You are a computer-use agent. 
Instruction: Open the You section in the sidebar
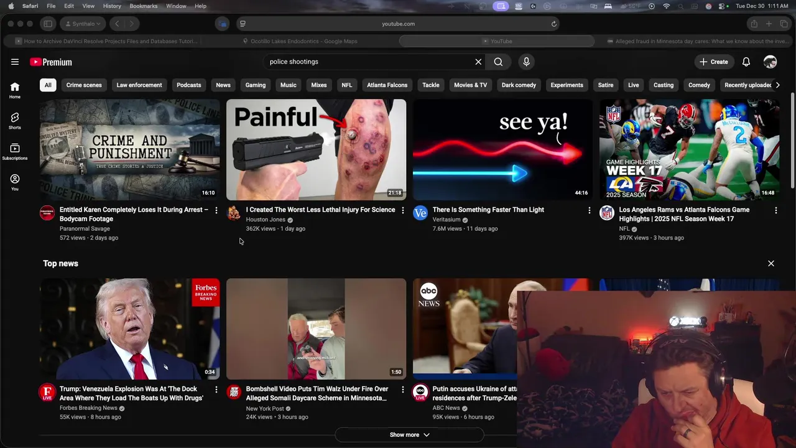pyautogui.click(x=15, y=182)
